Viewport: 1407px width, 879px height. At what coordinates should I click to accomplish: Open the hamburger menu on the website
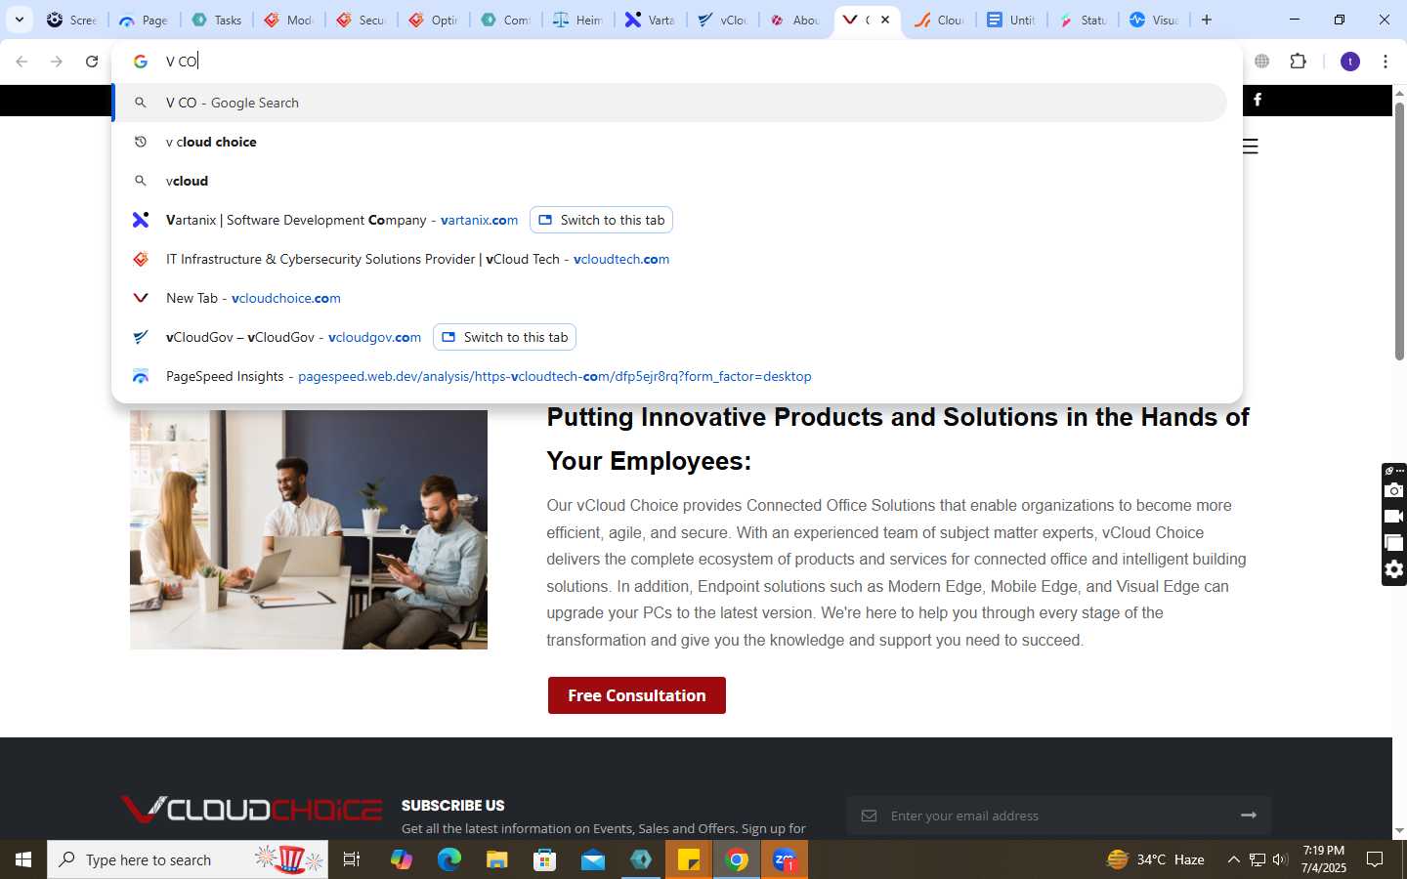(x=1250, y=146)
